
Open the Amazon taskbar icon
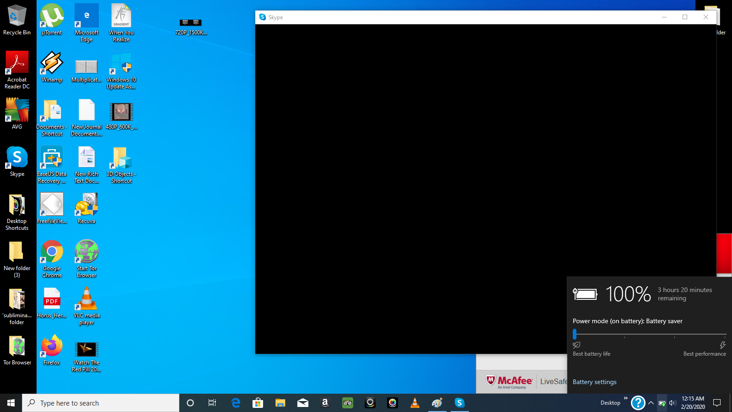[325, 403]
